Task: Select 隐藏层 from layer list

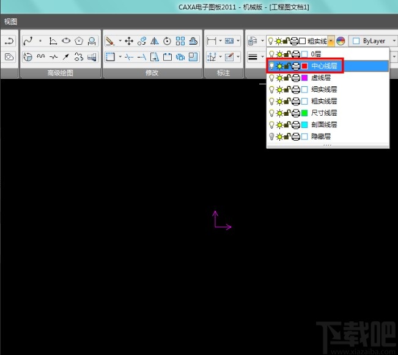Action: [328, 136]
